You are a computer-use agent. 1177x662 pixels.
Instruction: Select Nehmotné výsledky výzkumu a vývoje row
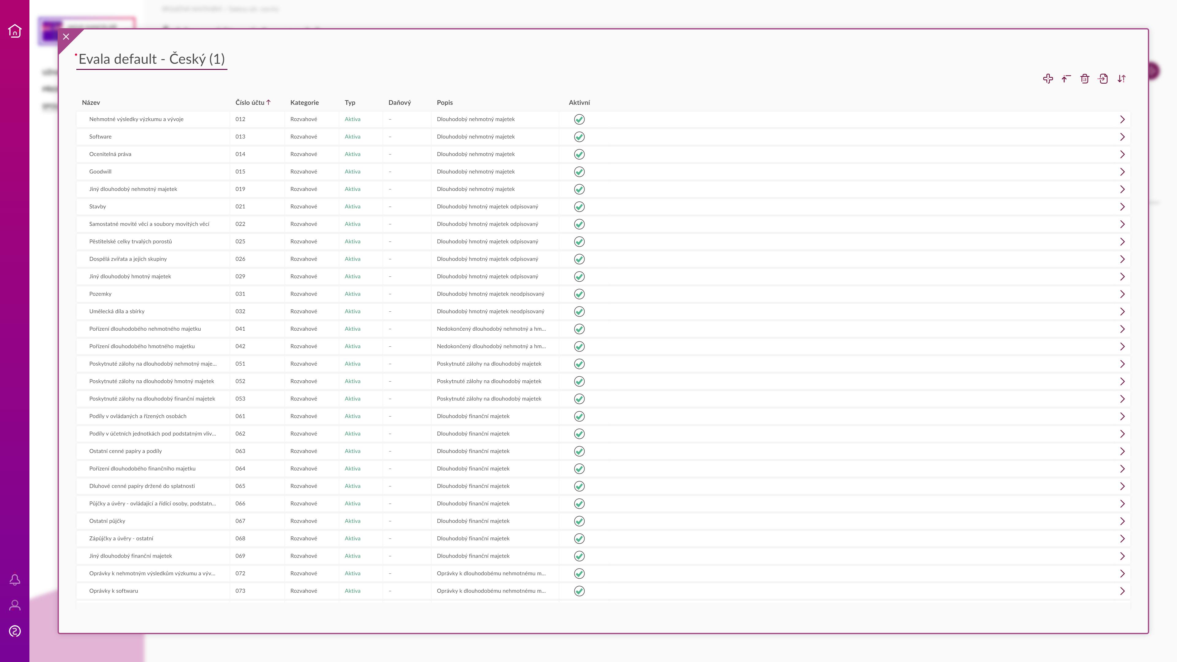click(603, 119)
